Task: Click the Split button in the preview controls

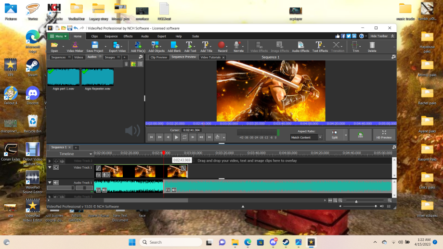Action: (335, 135)
